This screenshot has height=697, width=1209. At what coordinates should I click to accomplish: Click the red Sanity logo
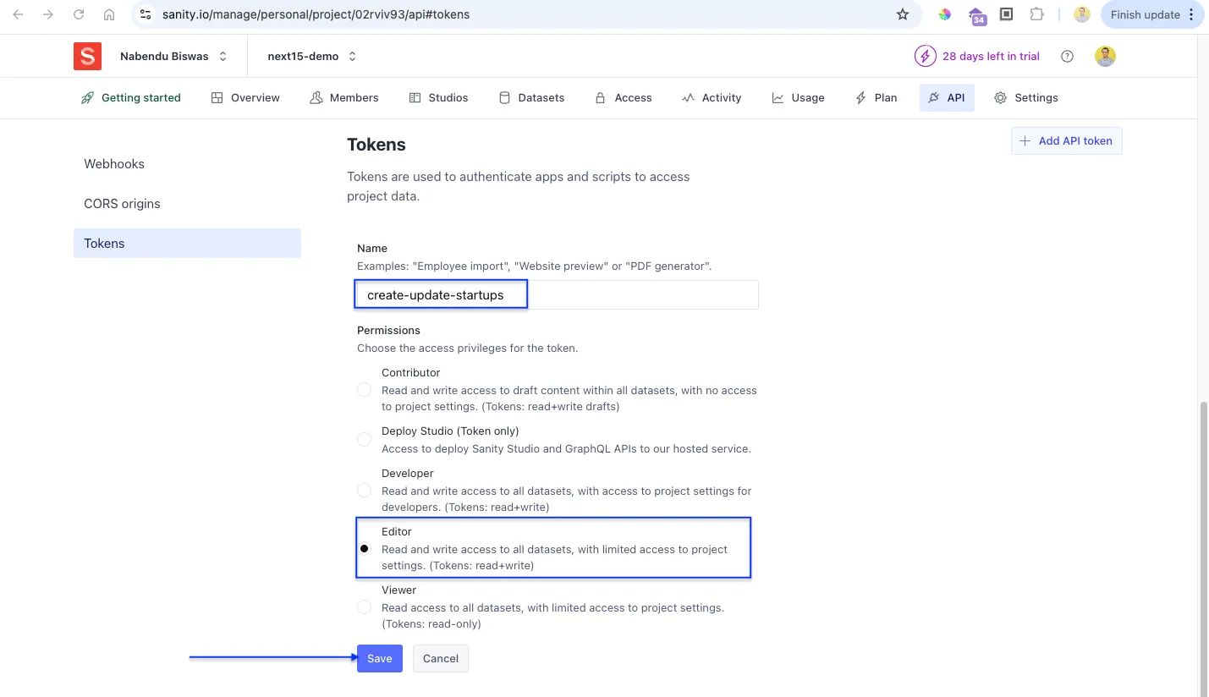point(87,56)
